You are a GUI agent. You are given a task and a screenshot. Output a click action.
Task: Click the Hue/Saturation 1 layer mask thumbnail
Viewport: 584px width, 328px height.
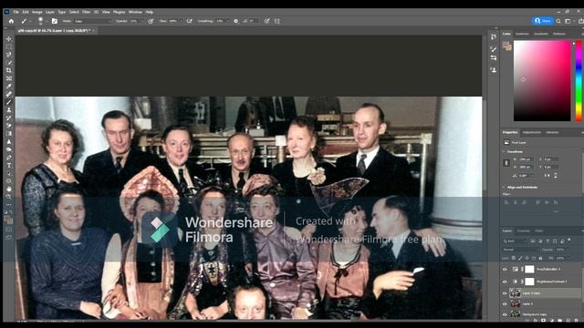[529, 270]
